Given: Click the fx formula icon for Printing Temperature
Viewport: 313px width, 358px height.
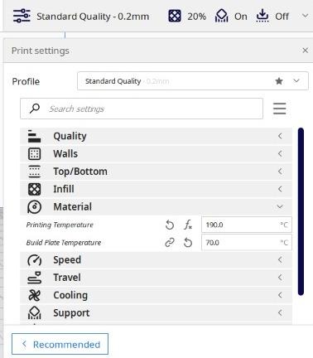Looking at the screenshot, I should (188, 225).
